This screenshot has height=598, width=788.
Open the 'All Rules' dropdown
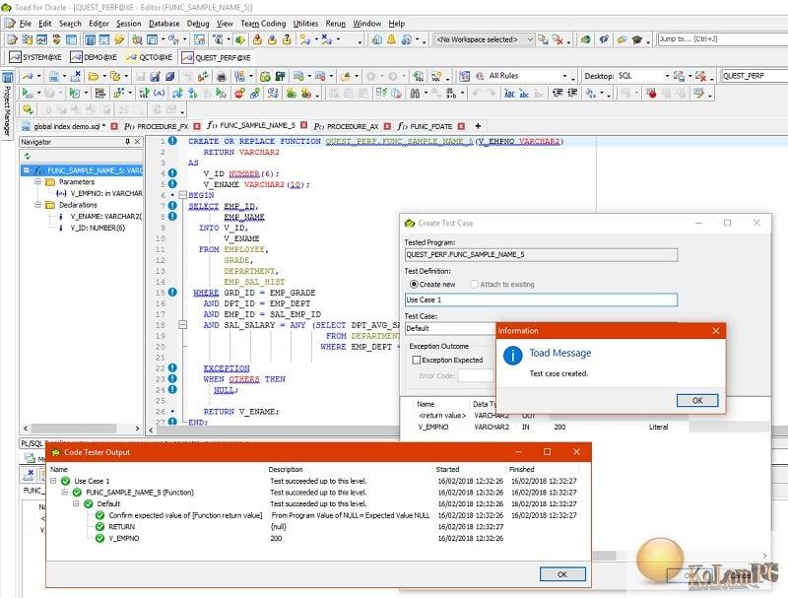tap(564, 76)
